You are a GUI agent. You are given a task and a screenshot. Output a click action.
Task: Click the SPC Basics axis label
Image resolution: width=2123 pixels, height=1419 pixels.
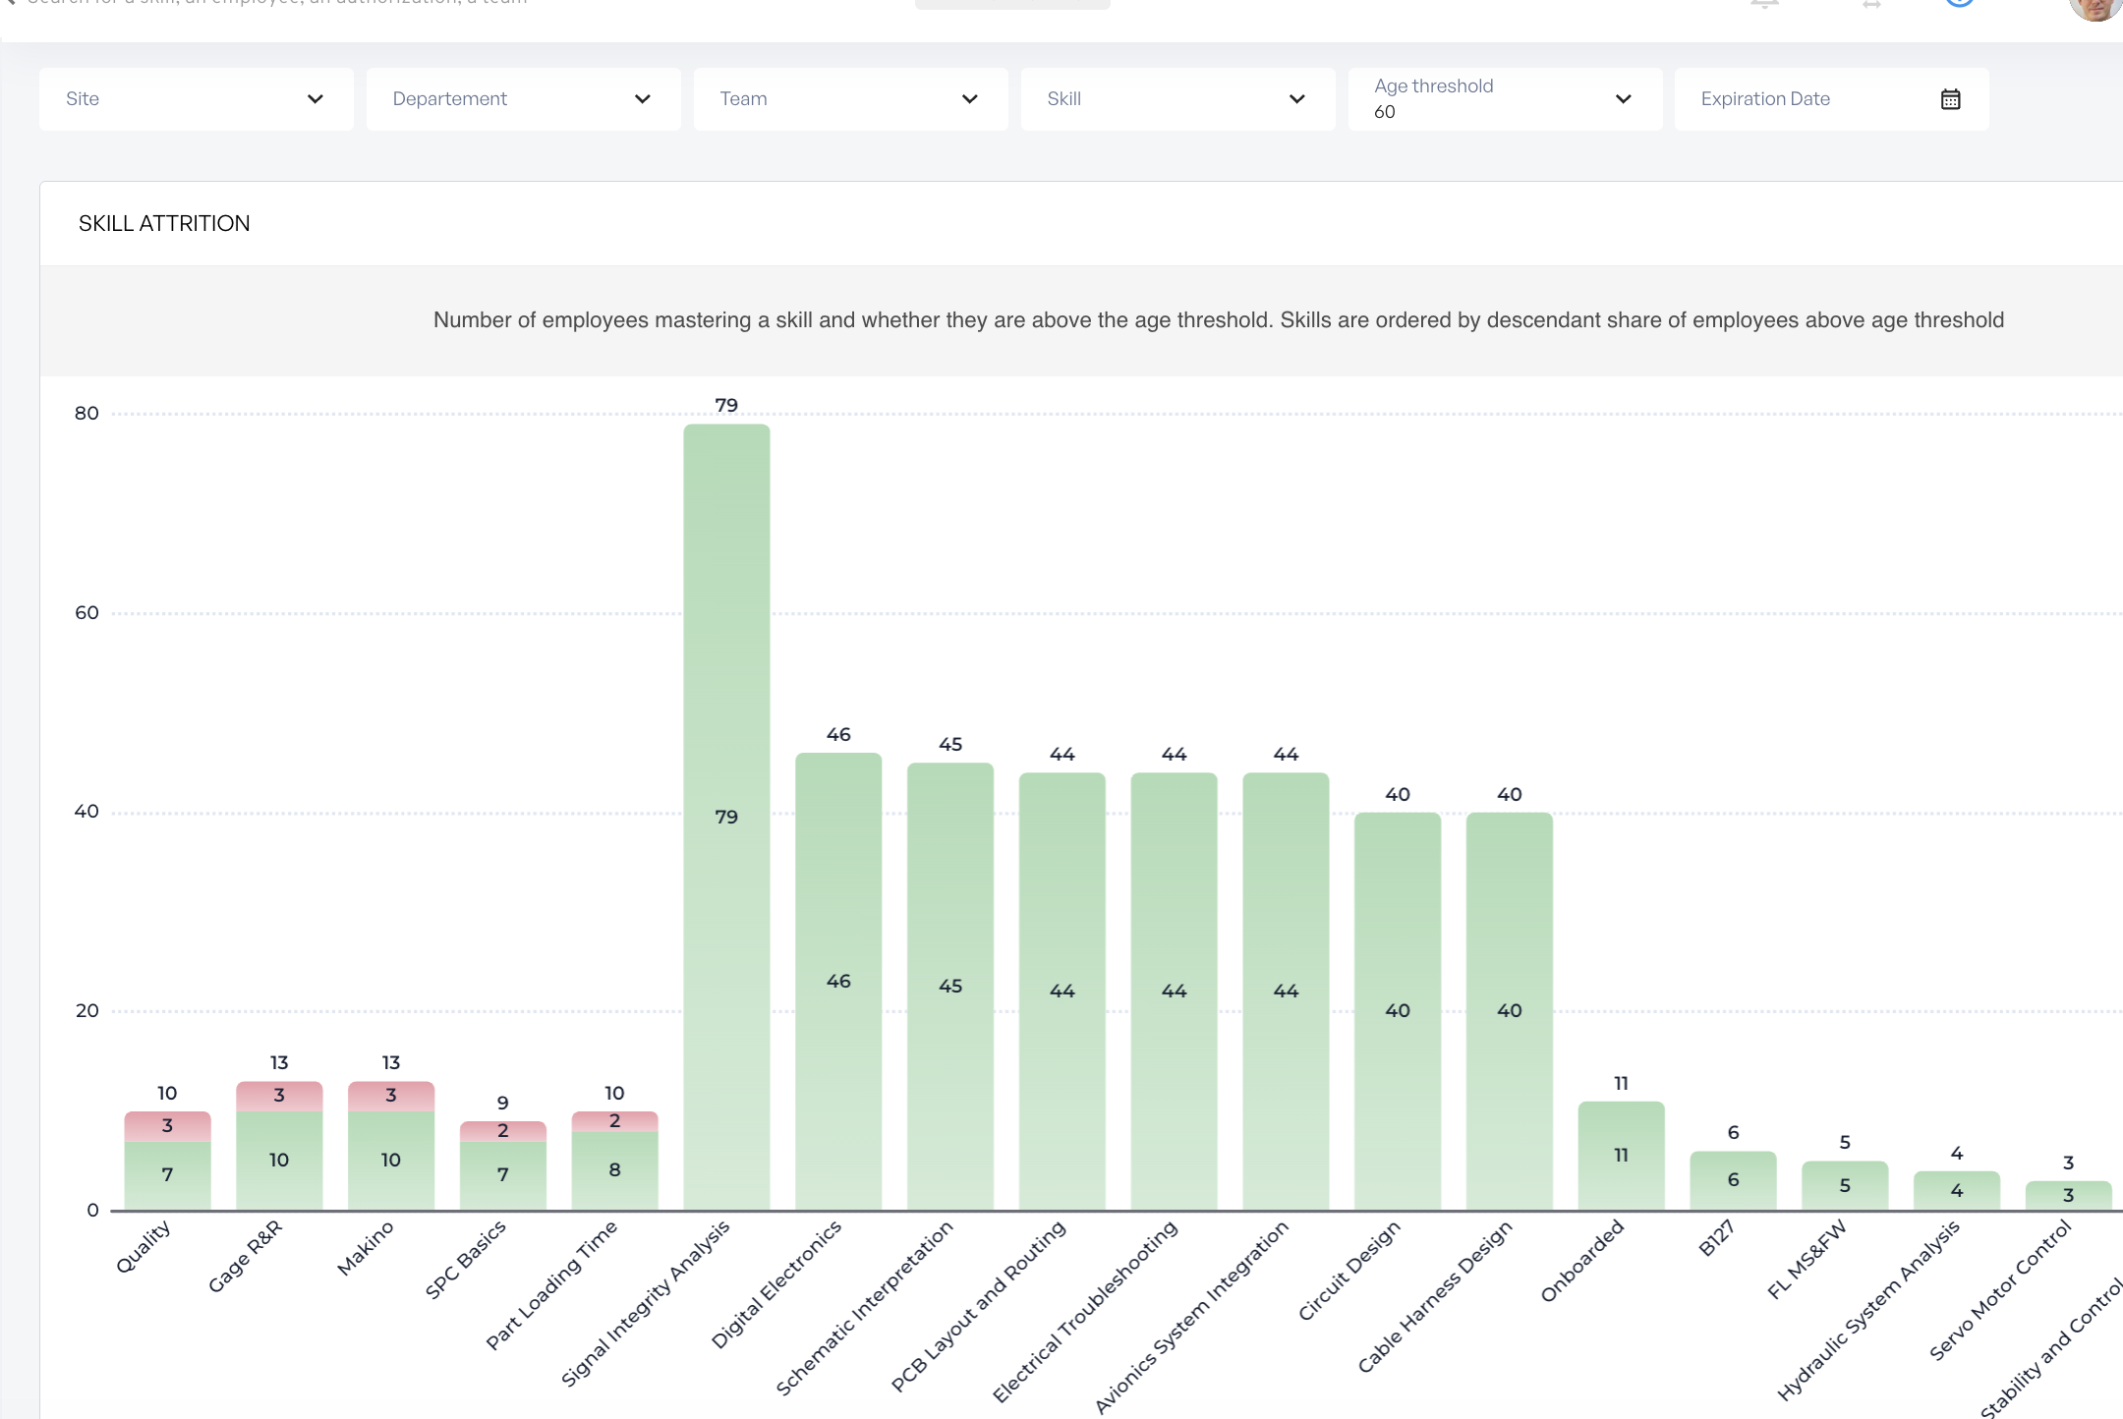(466, 1259)
